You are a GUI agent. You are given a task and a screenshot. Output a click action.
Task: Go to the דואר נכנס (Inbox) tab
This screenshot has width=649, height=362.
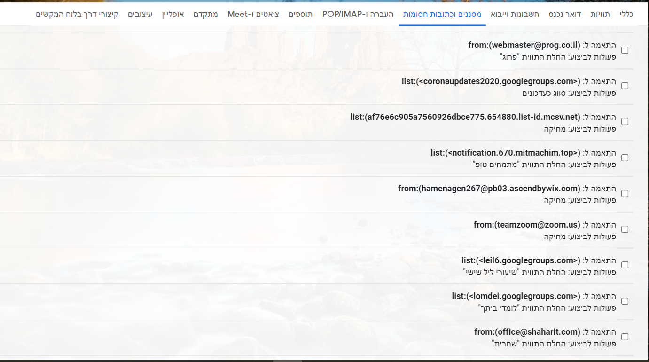pos(565,14)
